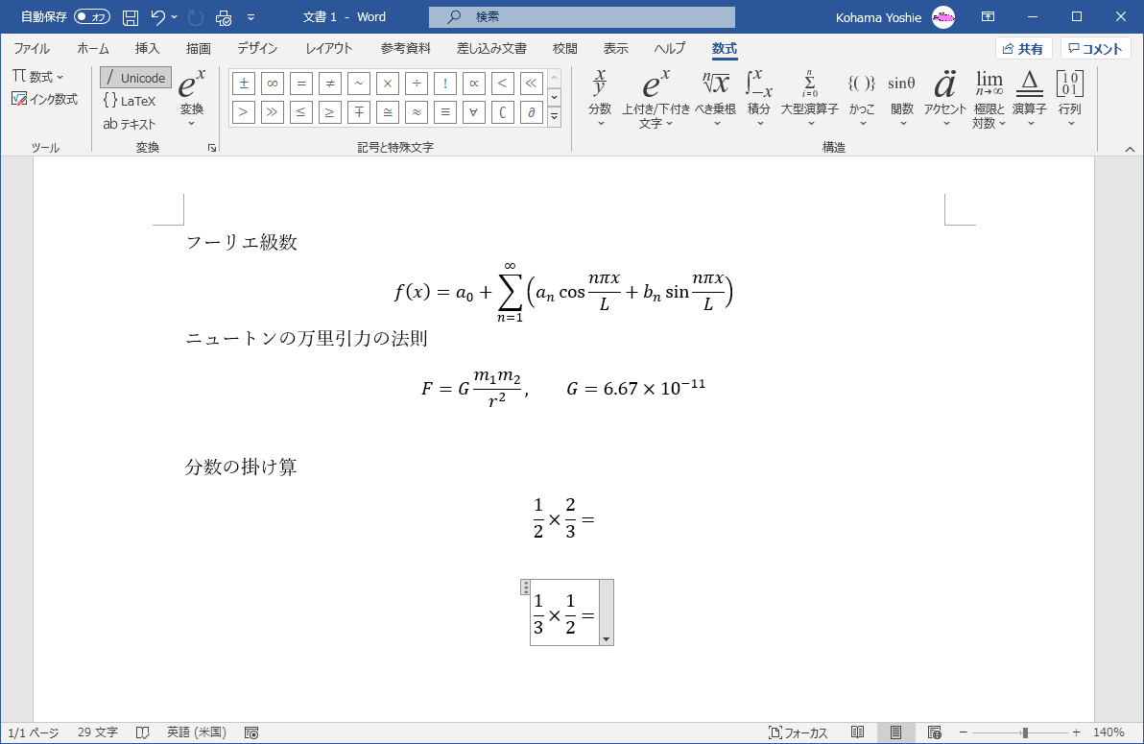Screen dimensions: 1144x744
Task: Open Ribbon Display Options icon
Action: tap(988, 16)
